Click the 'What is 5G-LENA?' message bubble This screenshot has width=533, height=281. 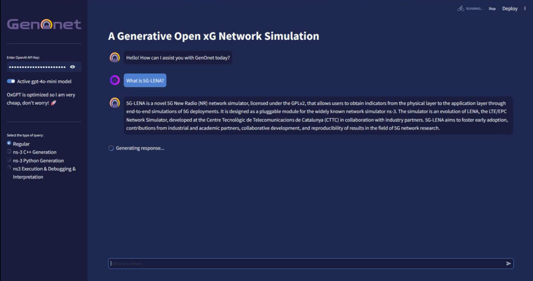click(145, 80)
